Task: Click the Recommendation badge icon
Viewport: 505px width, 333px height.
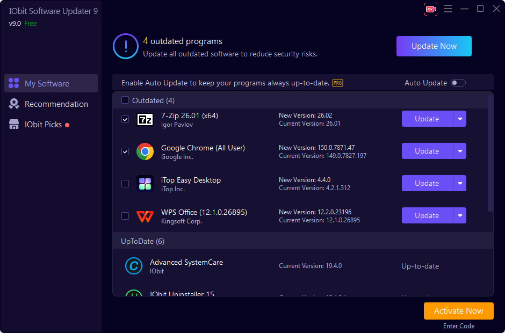Action: click(x=14, y=104)
